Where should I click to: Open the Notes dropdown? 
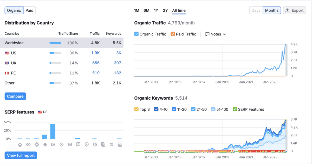216,34
